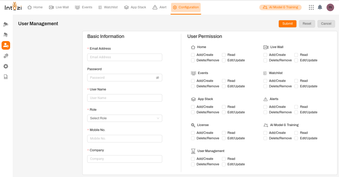Click inside the Email Address field

click(x=125, y=57)
